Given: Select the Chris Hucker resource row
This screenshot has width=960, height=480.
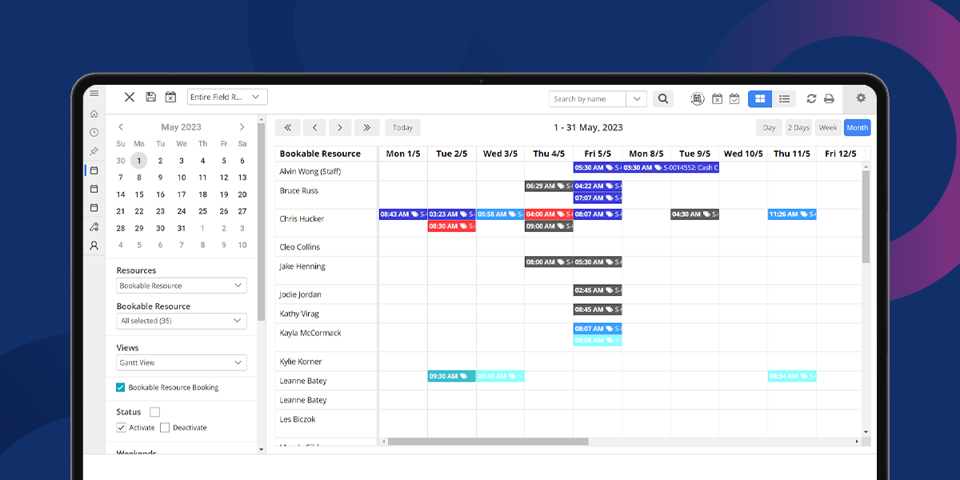Looking at the screenshot, I should pyautogui.click(x=326, y=219).
